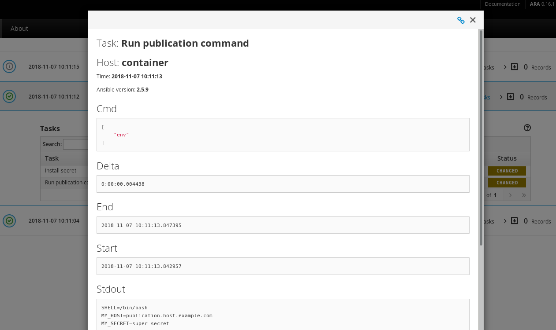Click the green check icon for 10:11:12 playbook
Viewport: 556px width, 330px height.
click(x=9, y=96)
